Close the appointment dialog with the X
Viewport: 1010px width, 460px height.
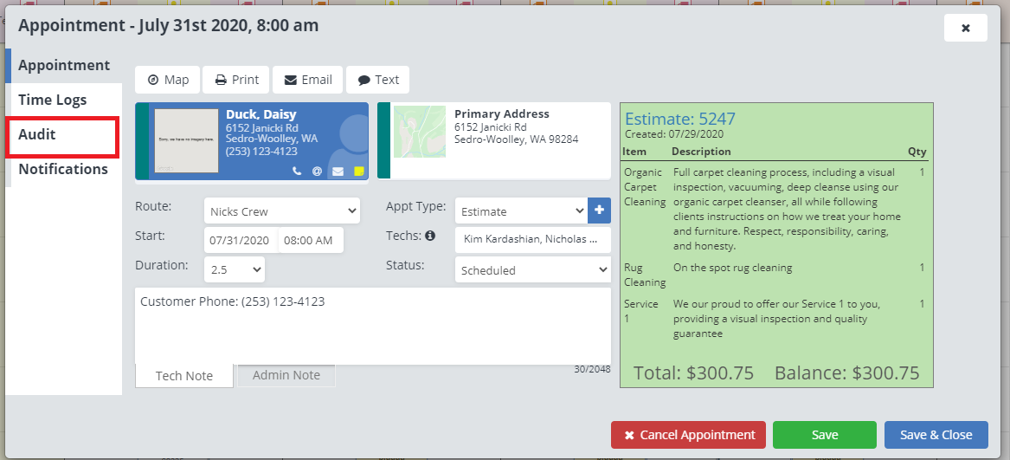coord(965,28)
